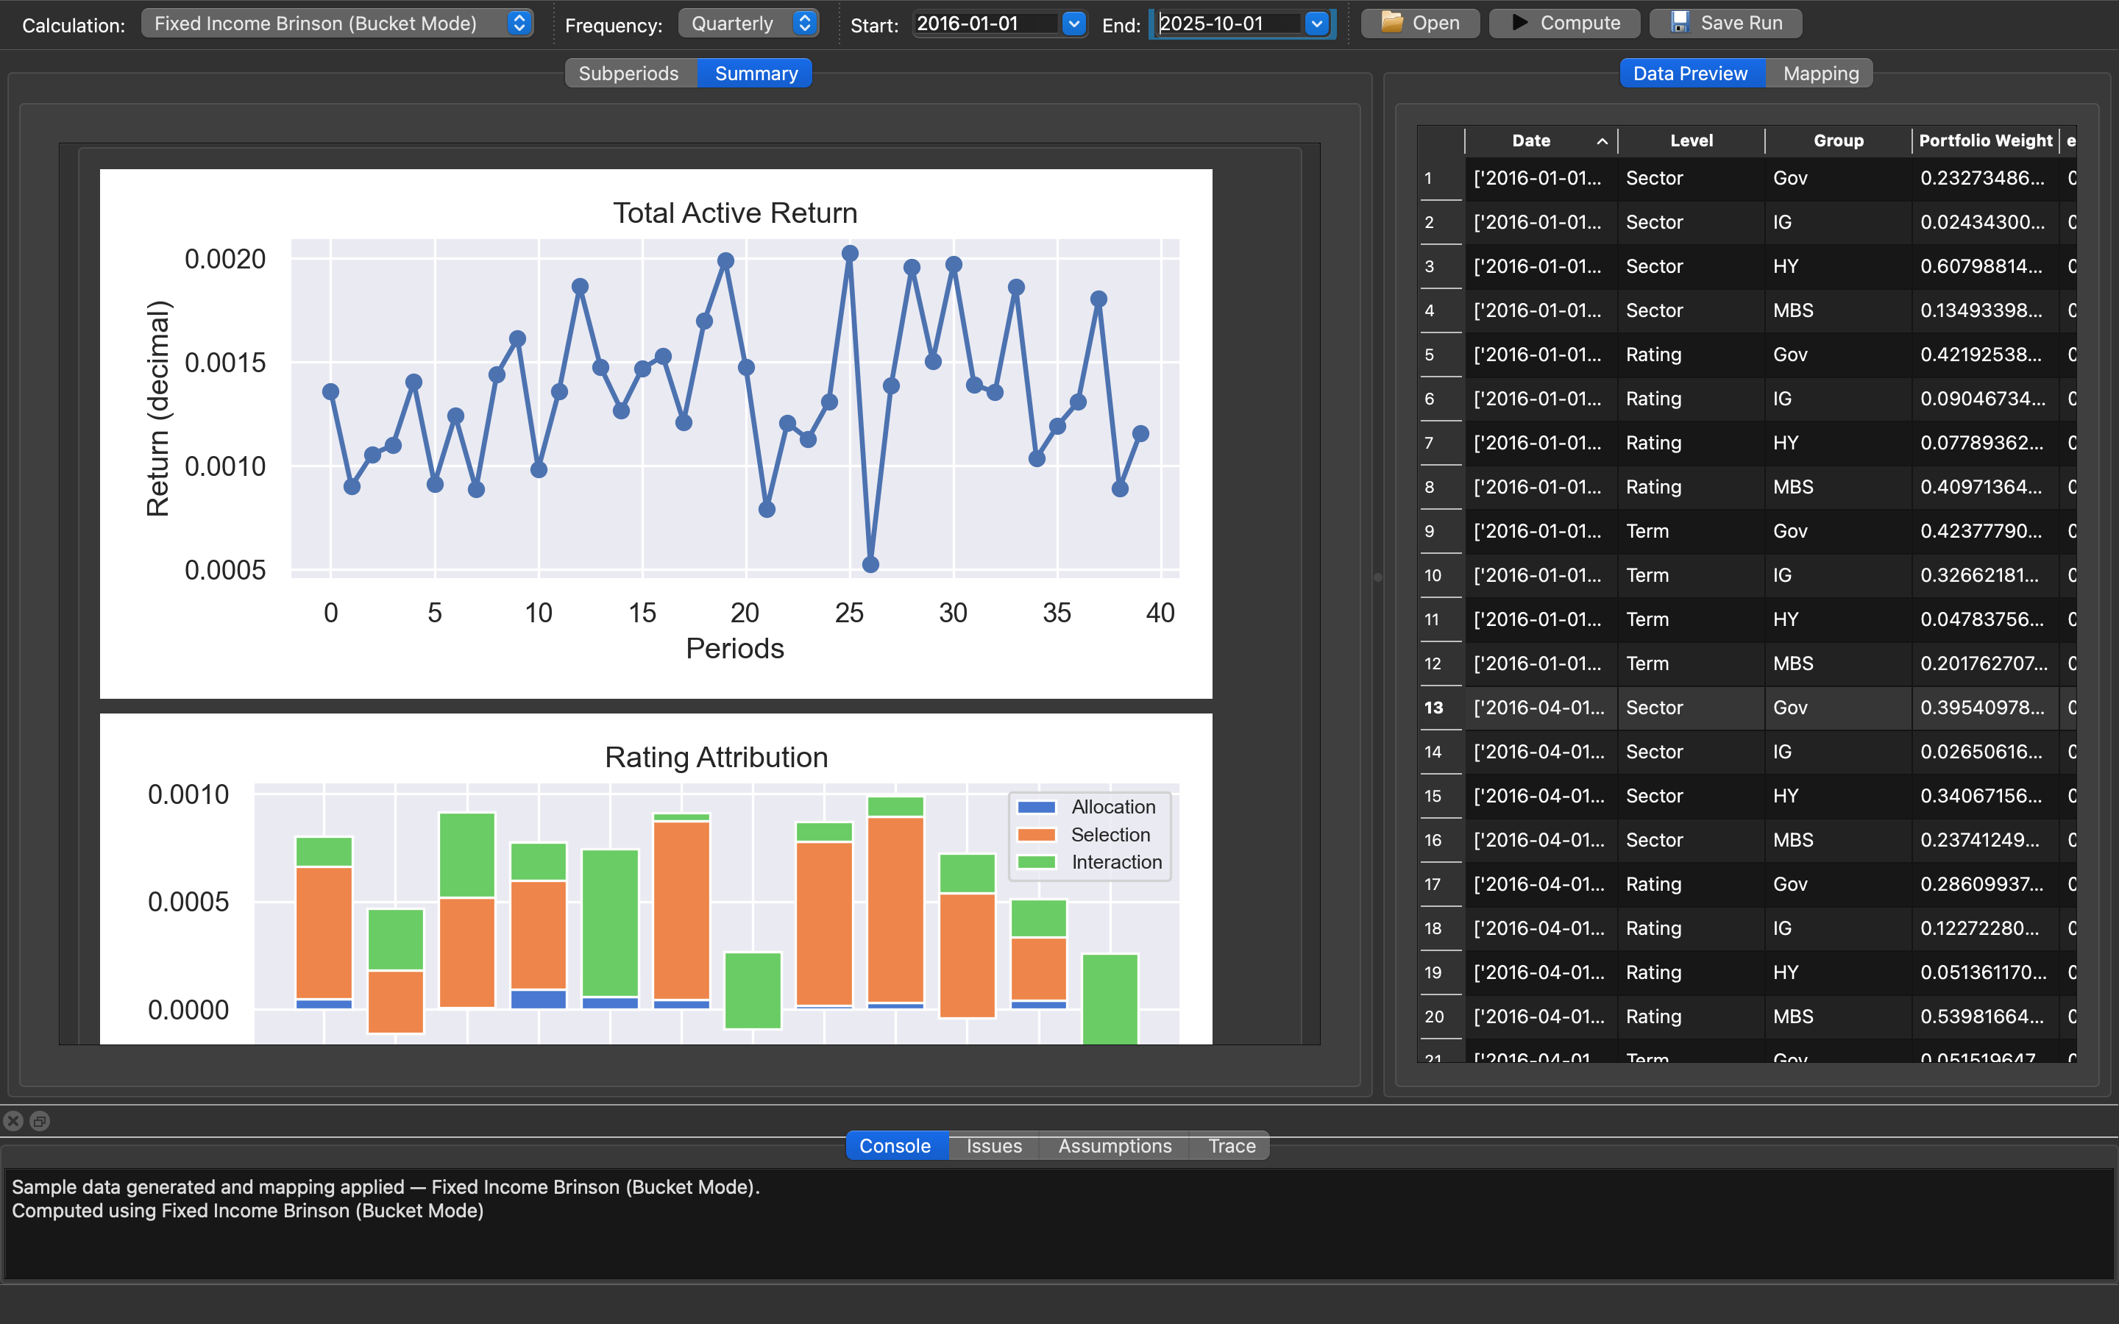Click the Date column sort arrow
Image resolution: width=2119 pixels, height=1324 pixels.
[1602, 141]
